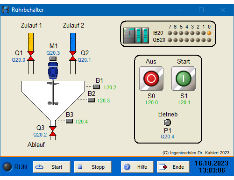Click the Q1 valve on Zulauf 1

tap(31, 56)
